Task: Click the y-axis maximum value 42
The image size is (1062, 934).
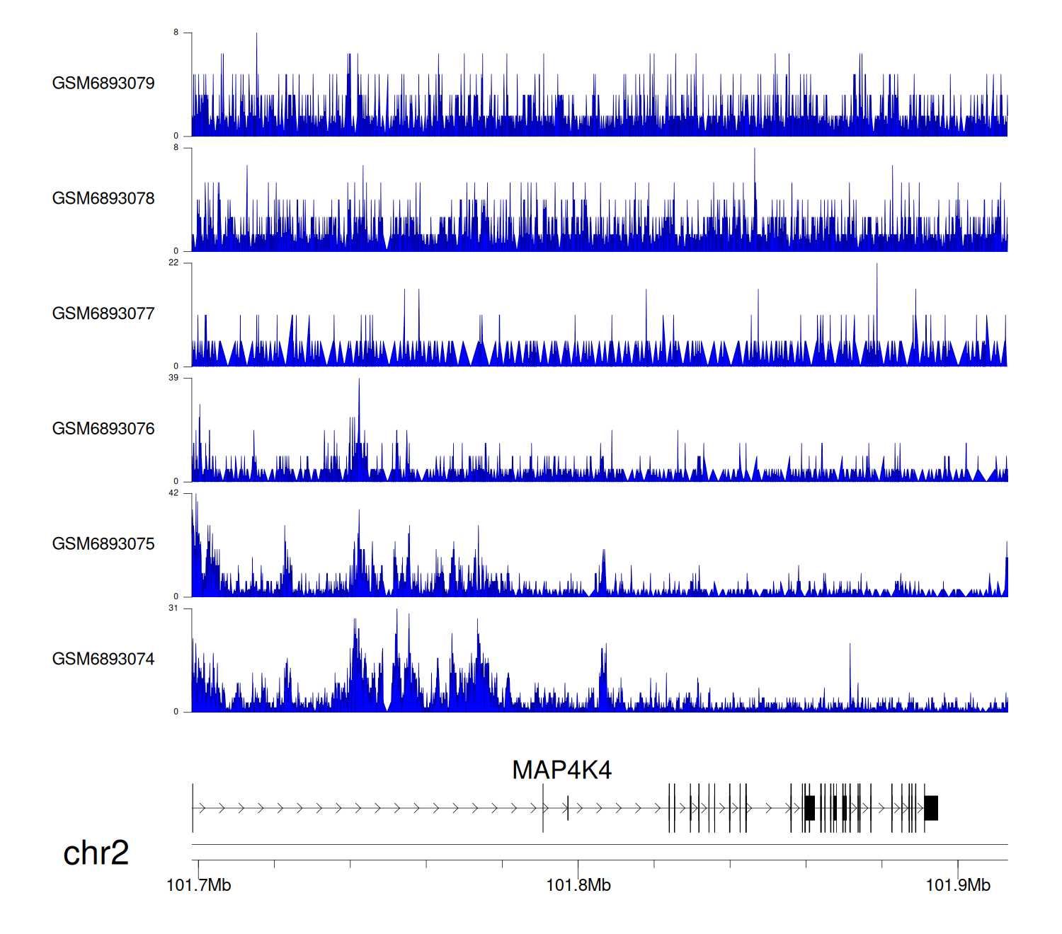Action: pos(173,493)
